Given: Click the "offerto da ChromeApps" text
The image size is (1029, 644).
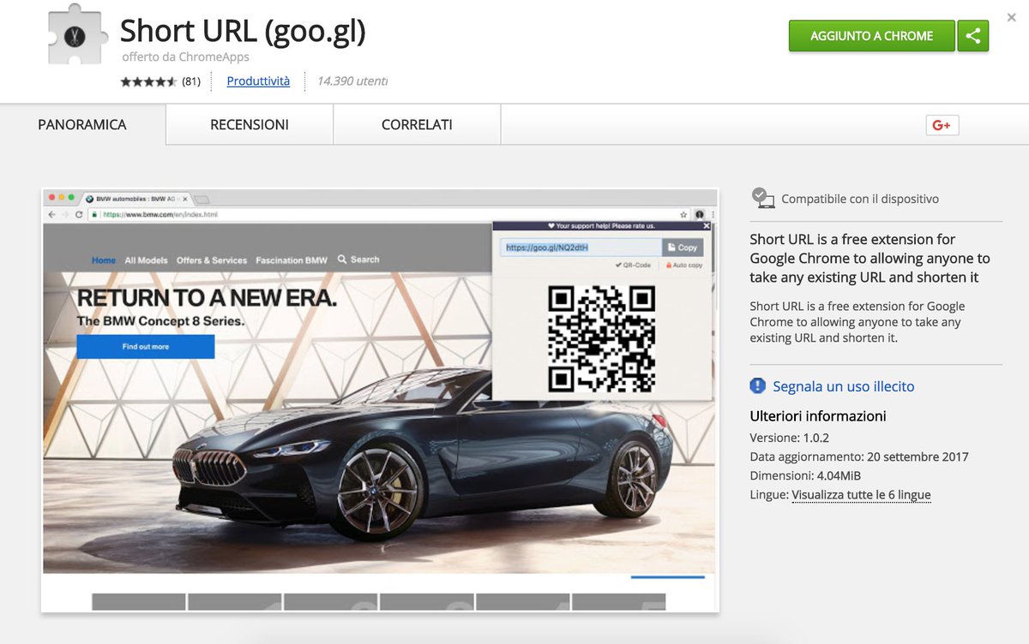Looking at the screenshot, I should [x=186, y=57].
